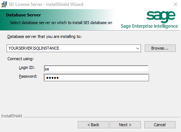Click the Password label

point(28,76)
